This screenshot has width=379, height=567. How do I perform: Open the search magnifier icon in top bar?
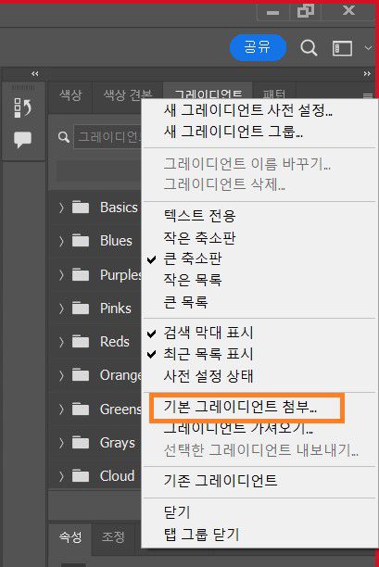(309, 47)
